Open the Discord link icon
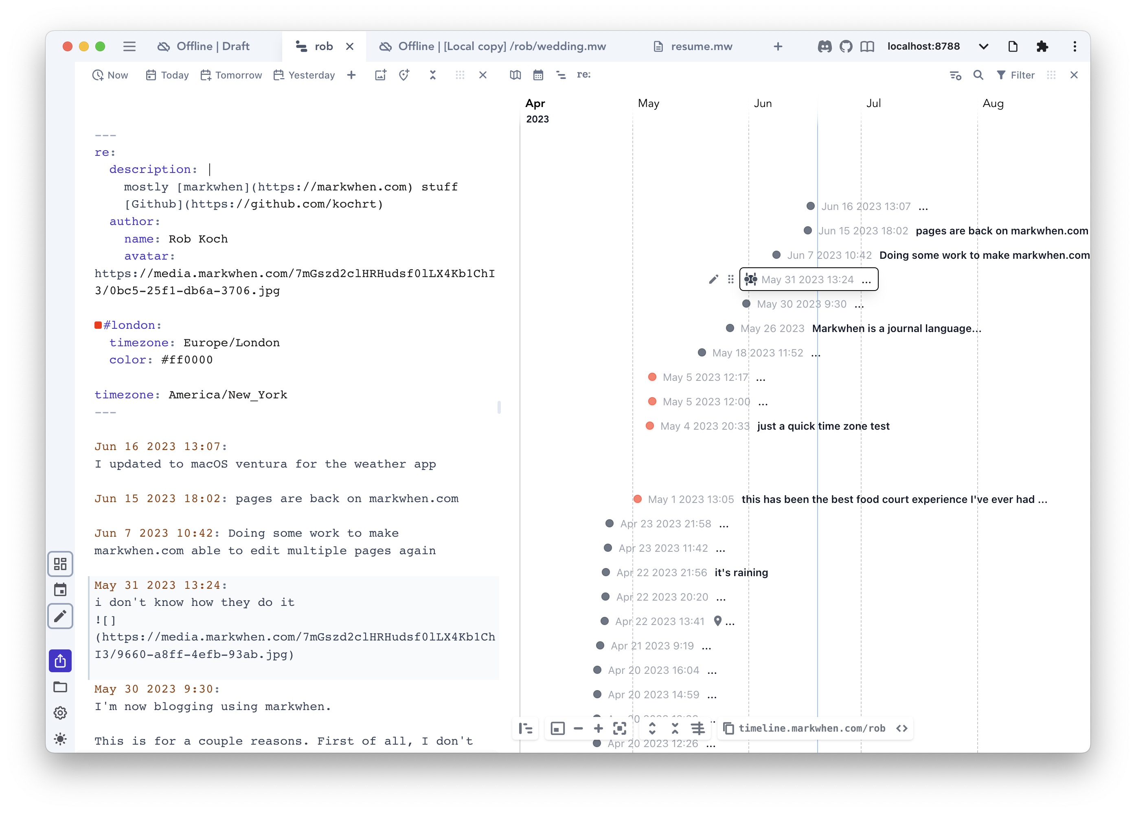The image size is (1136, 813). (x=825, y=46)
